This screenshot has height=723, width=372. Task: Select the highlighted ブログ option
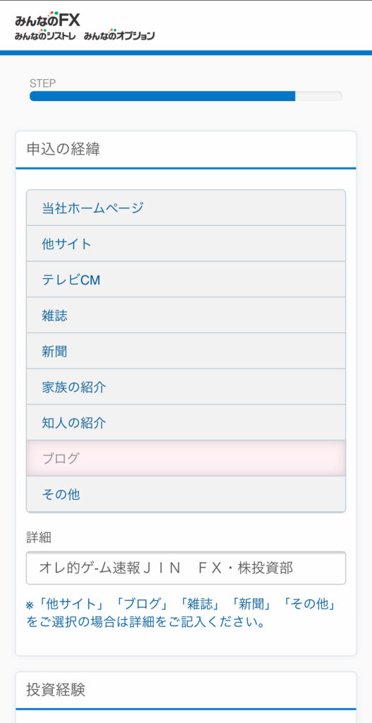[186, 459]
